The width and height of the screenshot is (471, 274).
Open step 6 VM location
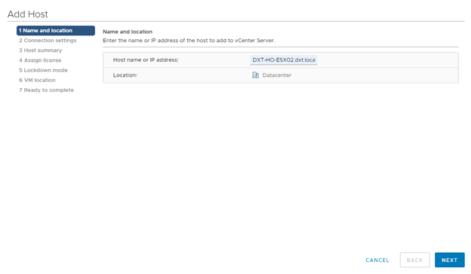point(37,81)
